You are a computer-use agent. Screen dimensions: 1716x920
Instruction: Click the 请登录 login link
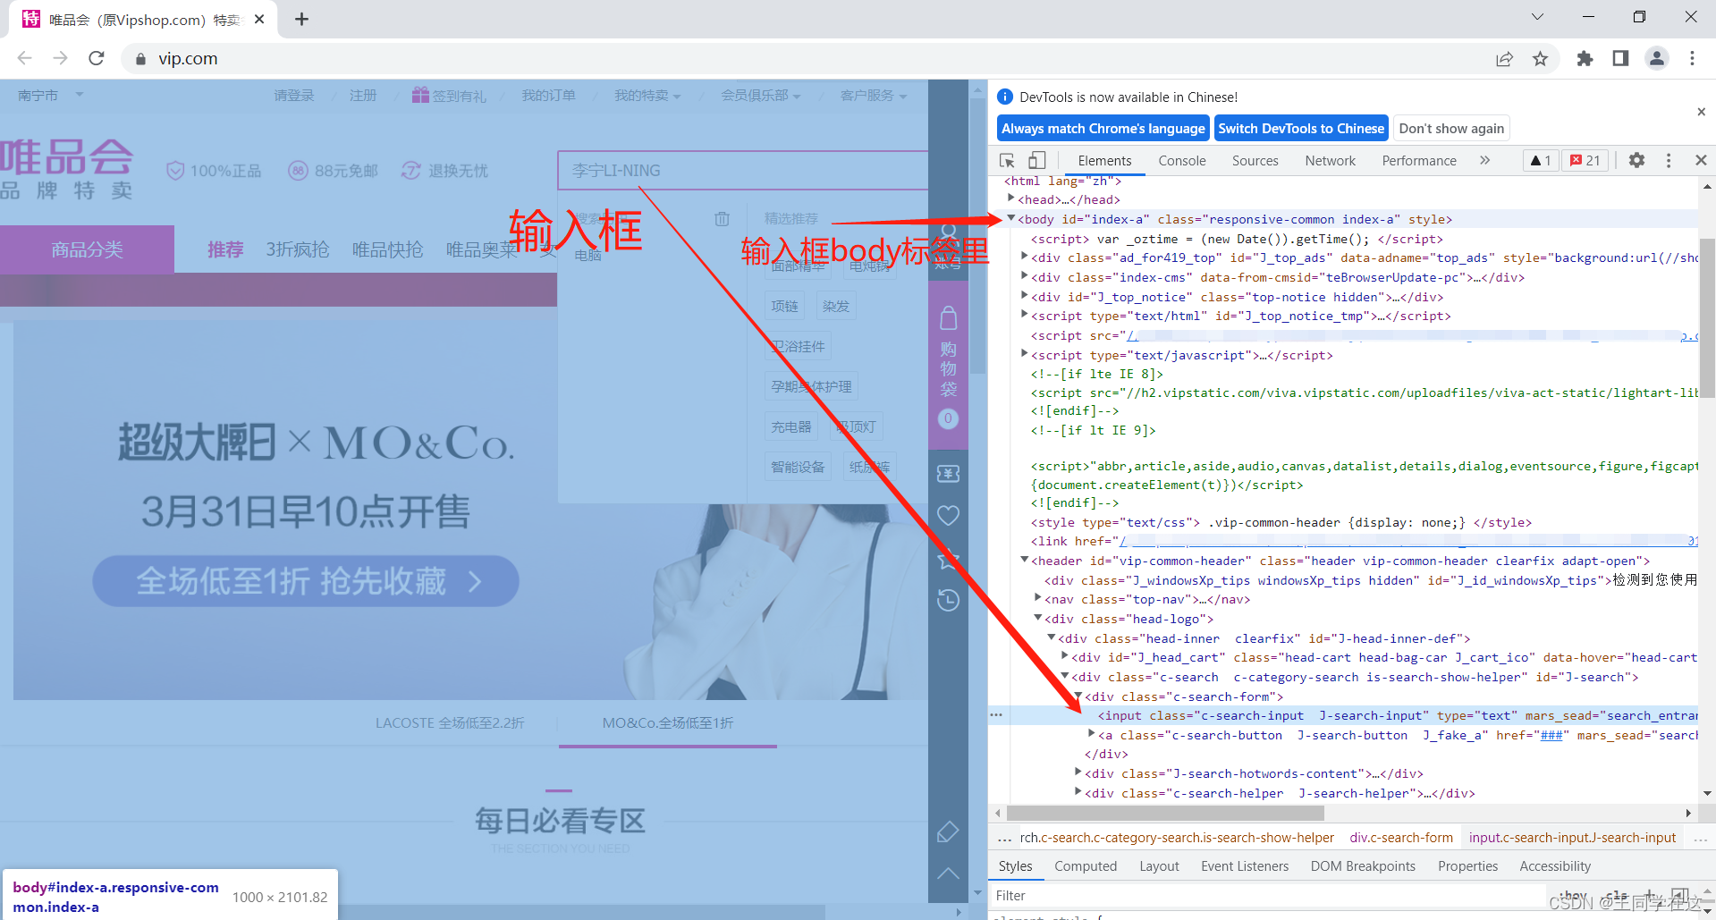(x=294, y=95)
